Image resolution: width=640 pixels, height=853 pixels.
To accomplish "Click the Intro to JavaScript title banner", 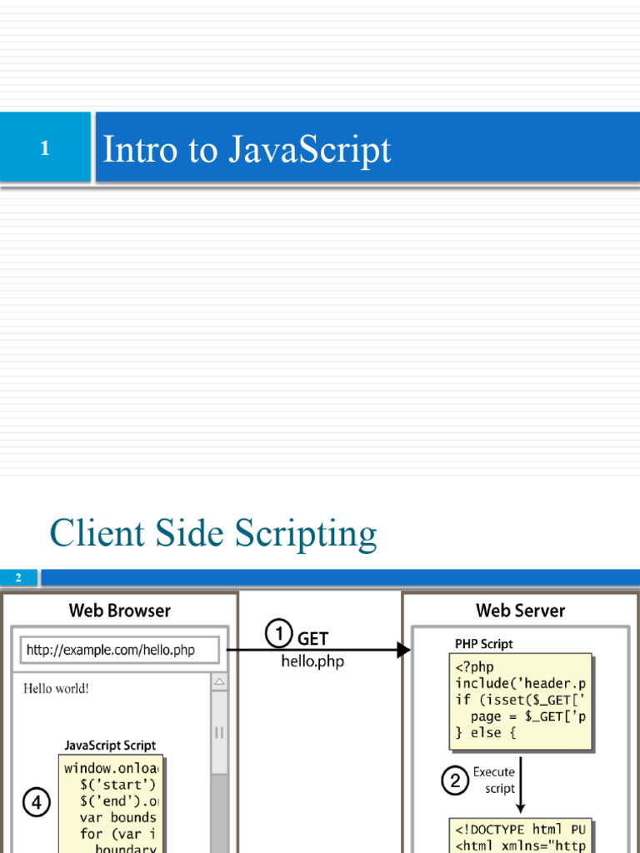I will coord(367,149).
